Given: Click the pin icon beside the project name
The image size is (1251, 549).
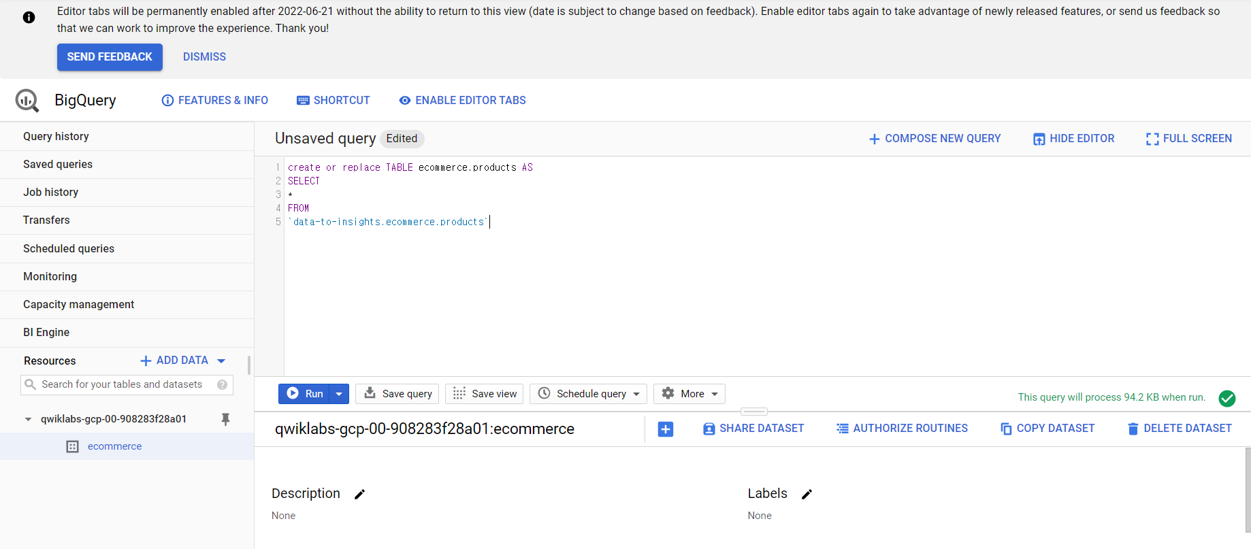Looking at the screenshot, I should 226,419.
